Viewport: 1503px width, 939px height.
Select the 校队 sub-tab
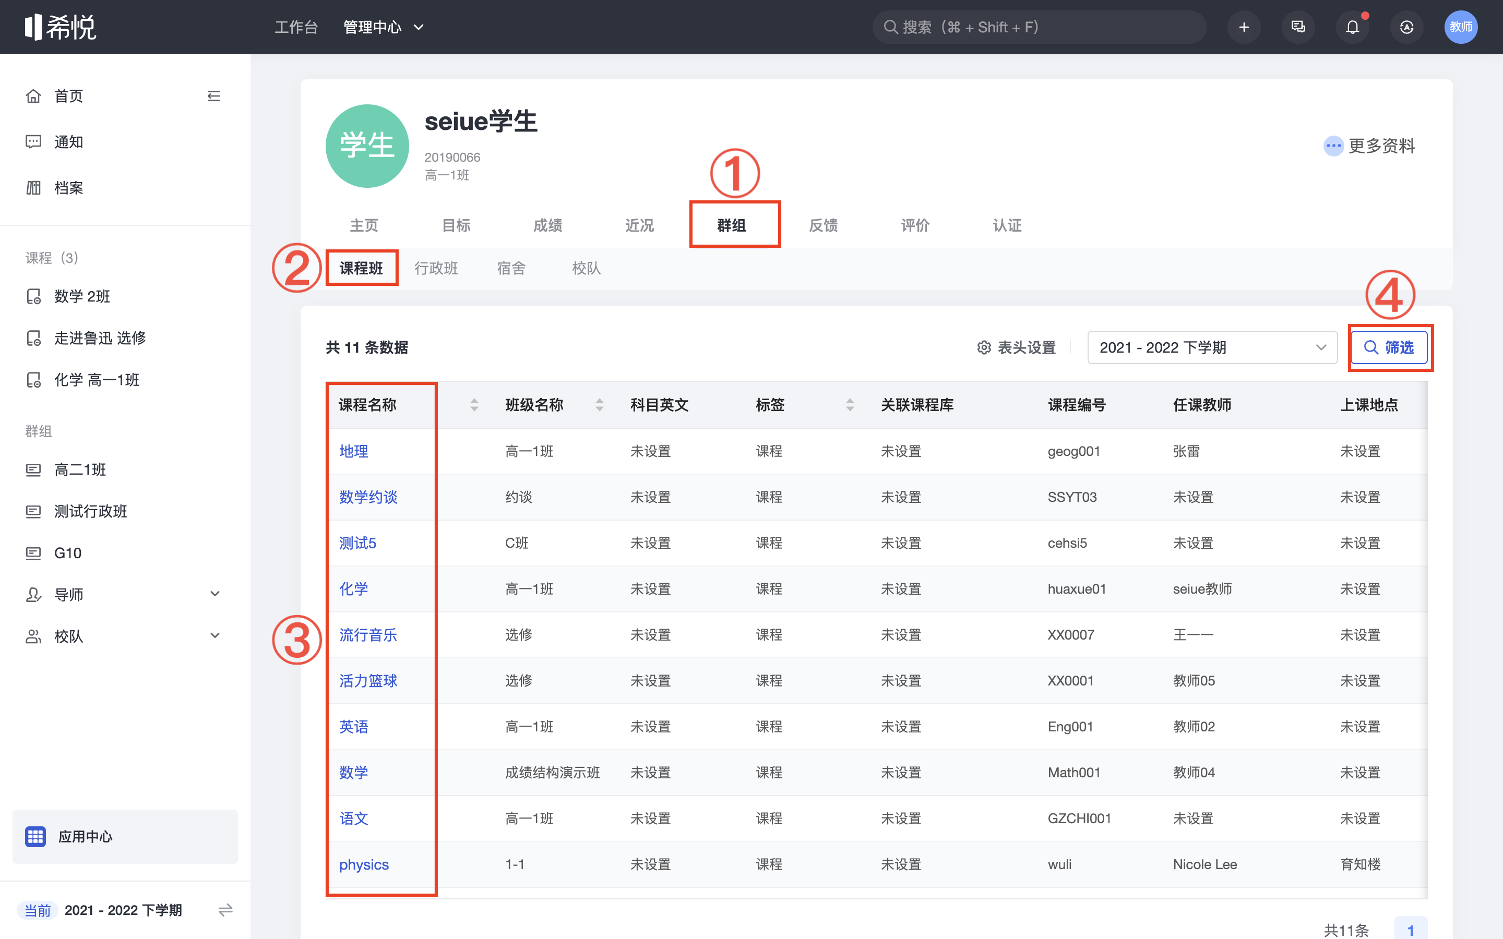pos(586,268)
